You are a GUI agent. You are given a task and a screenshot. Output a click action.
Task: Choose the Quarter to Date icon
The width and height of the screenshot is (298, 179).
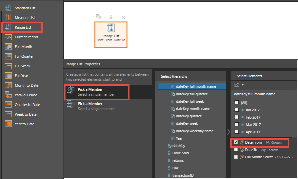(8, 105)
